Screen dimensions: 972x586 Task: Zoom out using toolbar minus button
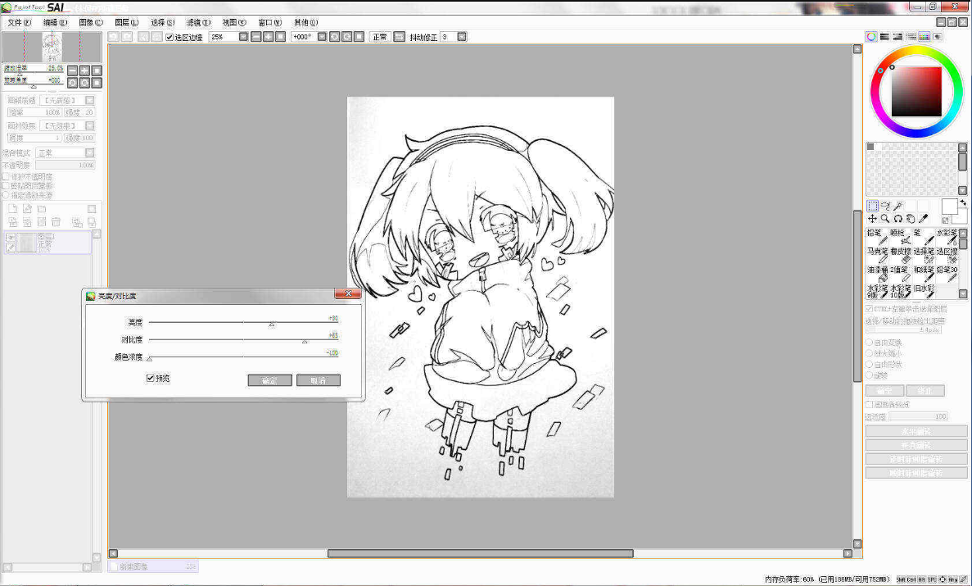coord(256,37)
